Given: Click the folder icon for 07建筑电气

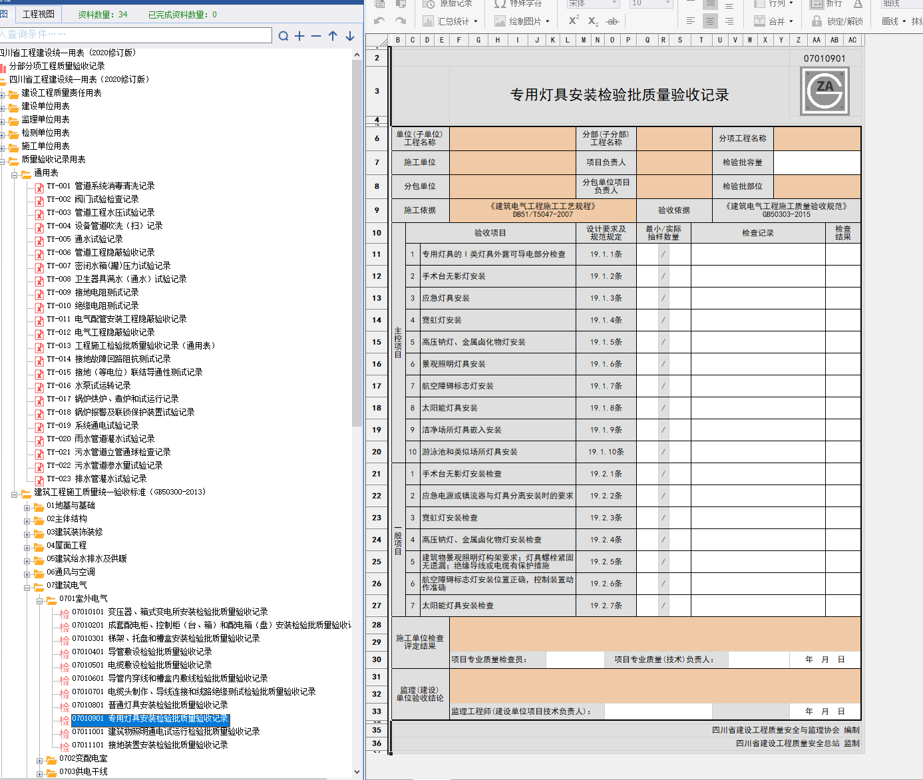Looking at the screenshot, I should click(39, 586).
